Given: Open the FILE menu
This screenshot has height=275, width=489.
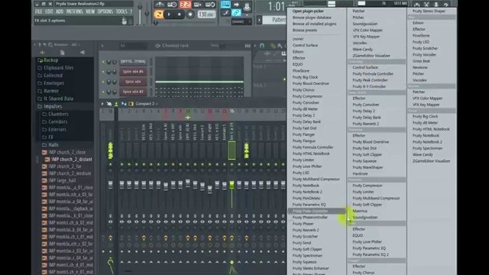Looking at the screenshot, I should 38,12.
